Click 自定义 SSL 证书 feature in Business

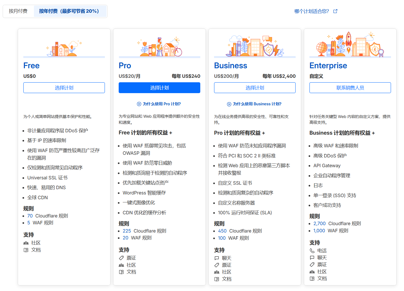(x=235, y=183)
